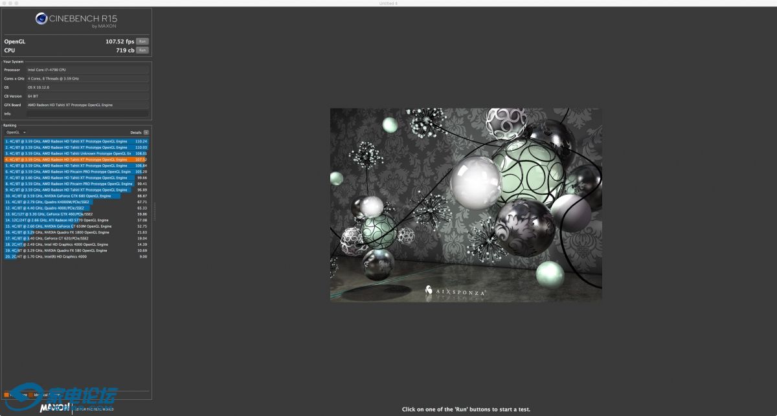Screen dimensions: 777x416
Task: Run the CPU benchmark test
Action: click(x=142, y=50)
